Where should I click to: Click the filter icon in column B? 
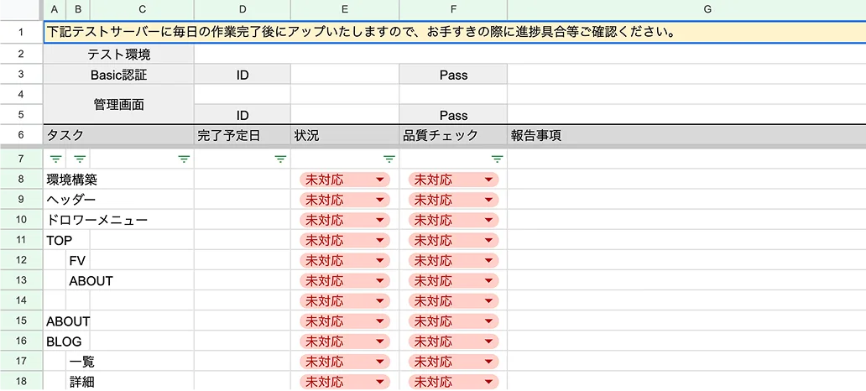pos(80,159)
